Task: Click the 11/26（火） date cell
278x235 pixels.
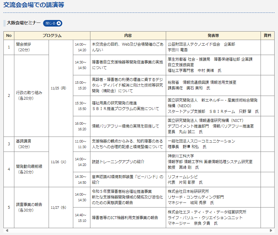Action: [59, 162]
